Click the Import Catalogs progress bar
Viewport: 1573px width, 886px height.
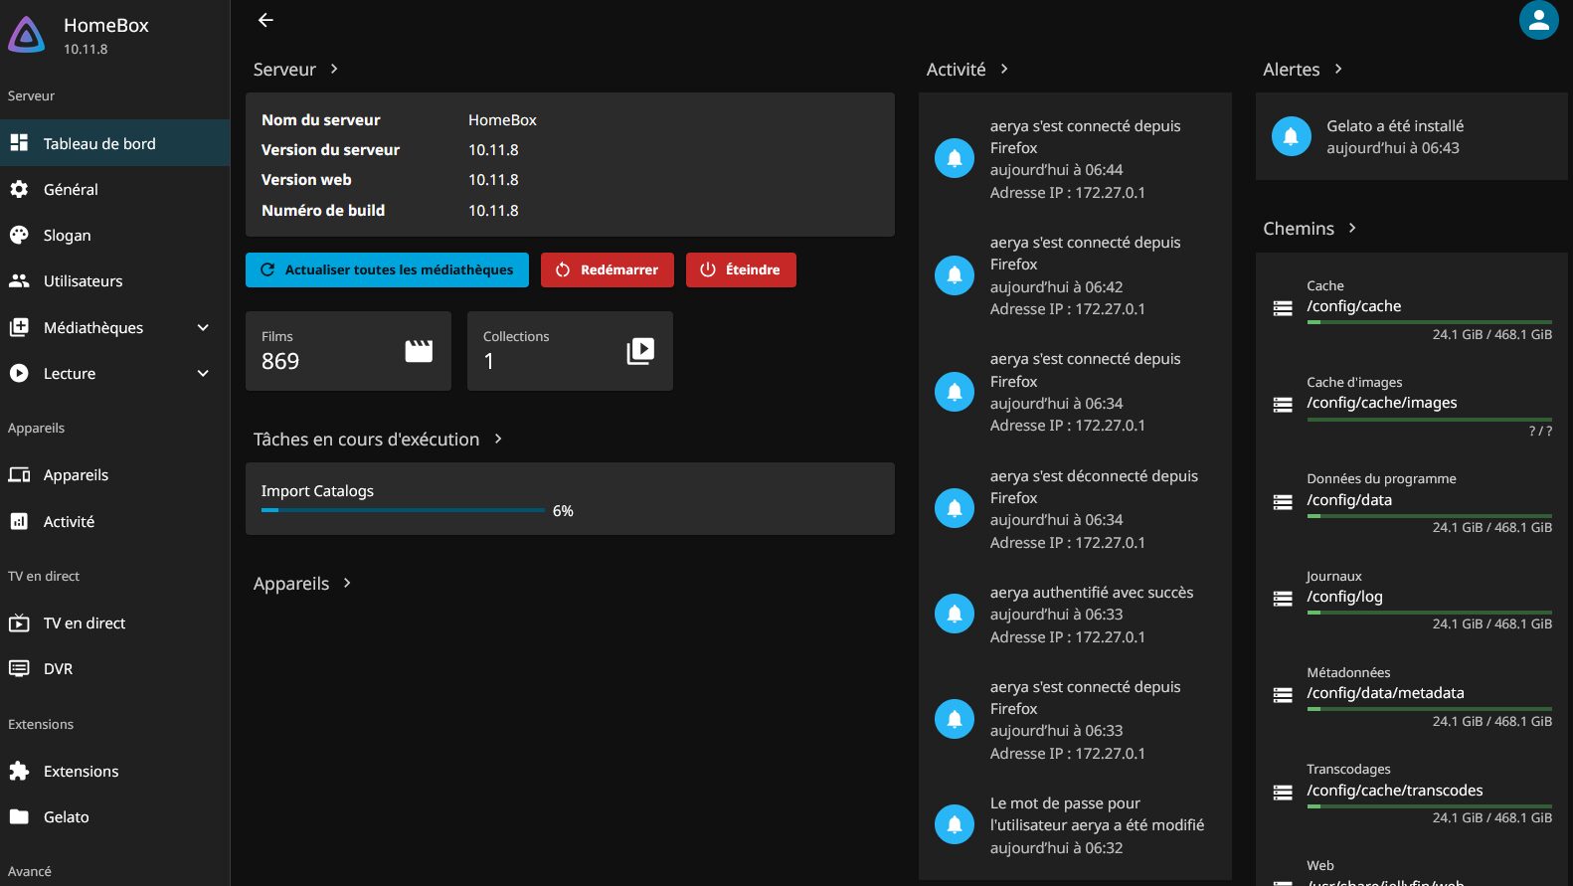coord(403,510)
